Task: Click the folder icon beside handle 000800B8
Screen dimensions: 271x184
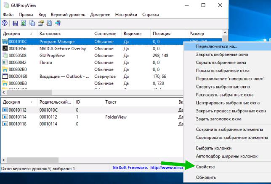Action: 5,83
